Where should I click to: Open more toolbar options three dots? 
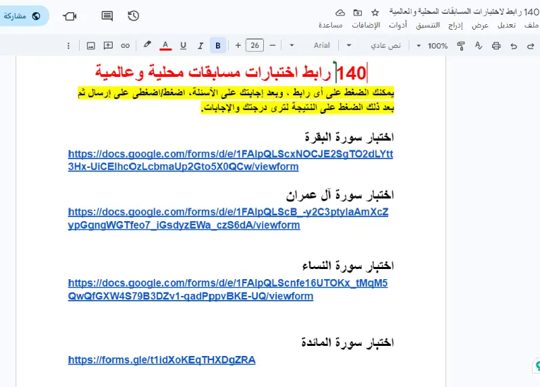tap(69, 45)
